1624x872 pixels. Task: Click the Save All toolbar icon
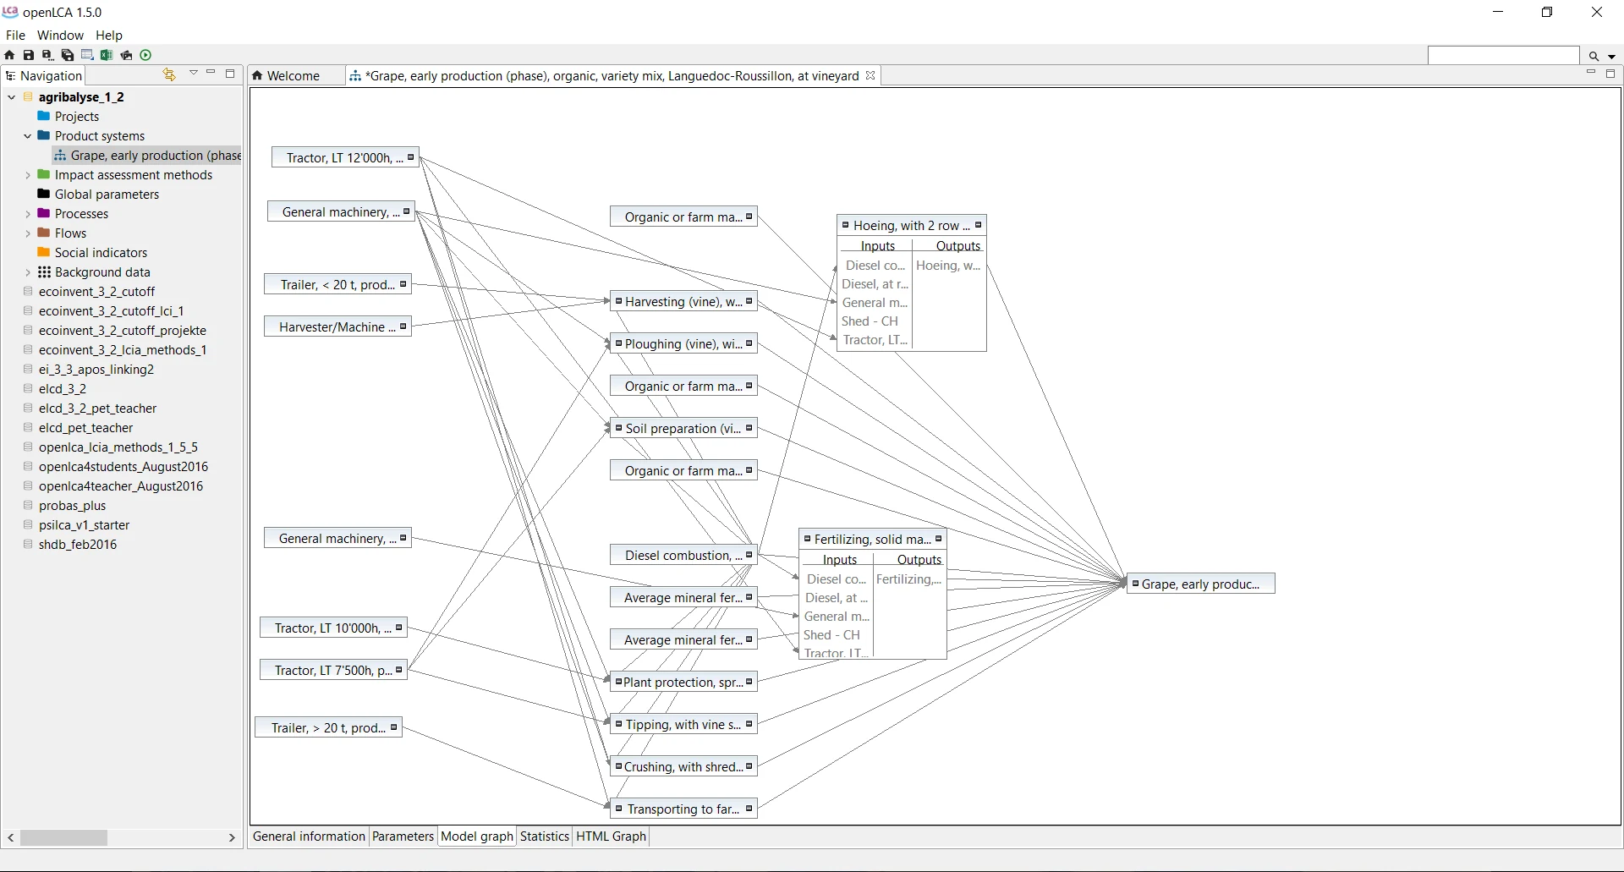pyautogui.click(x=68, y=55)
